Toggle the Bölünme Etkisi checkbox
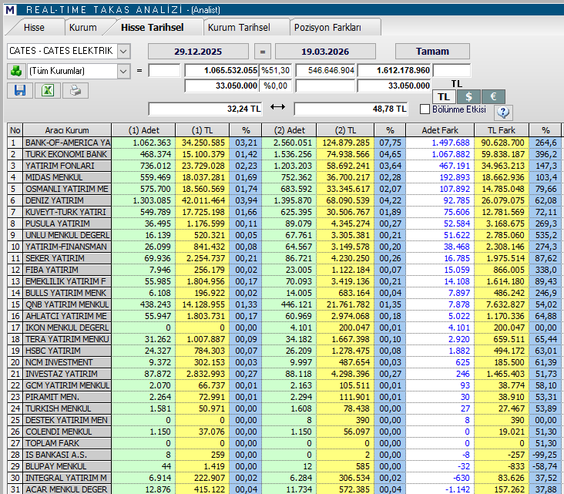564x494 pixels. coord(425,109)
